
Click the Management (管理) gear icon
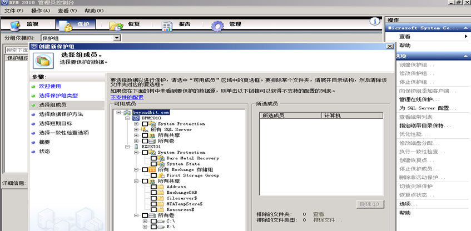pyautogui.click(x=217, y=26)
